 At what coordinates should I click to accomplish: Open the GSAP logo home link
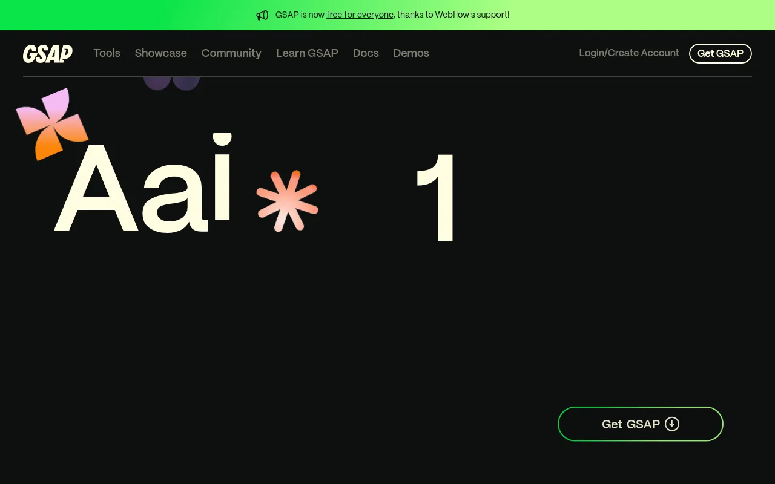[48, 54]
